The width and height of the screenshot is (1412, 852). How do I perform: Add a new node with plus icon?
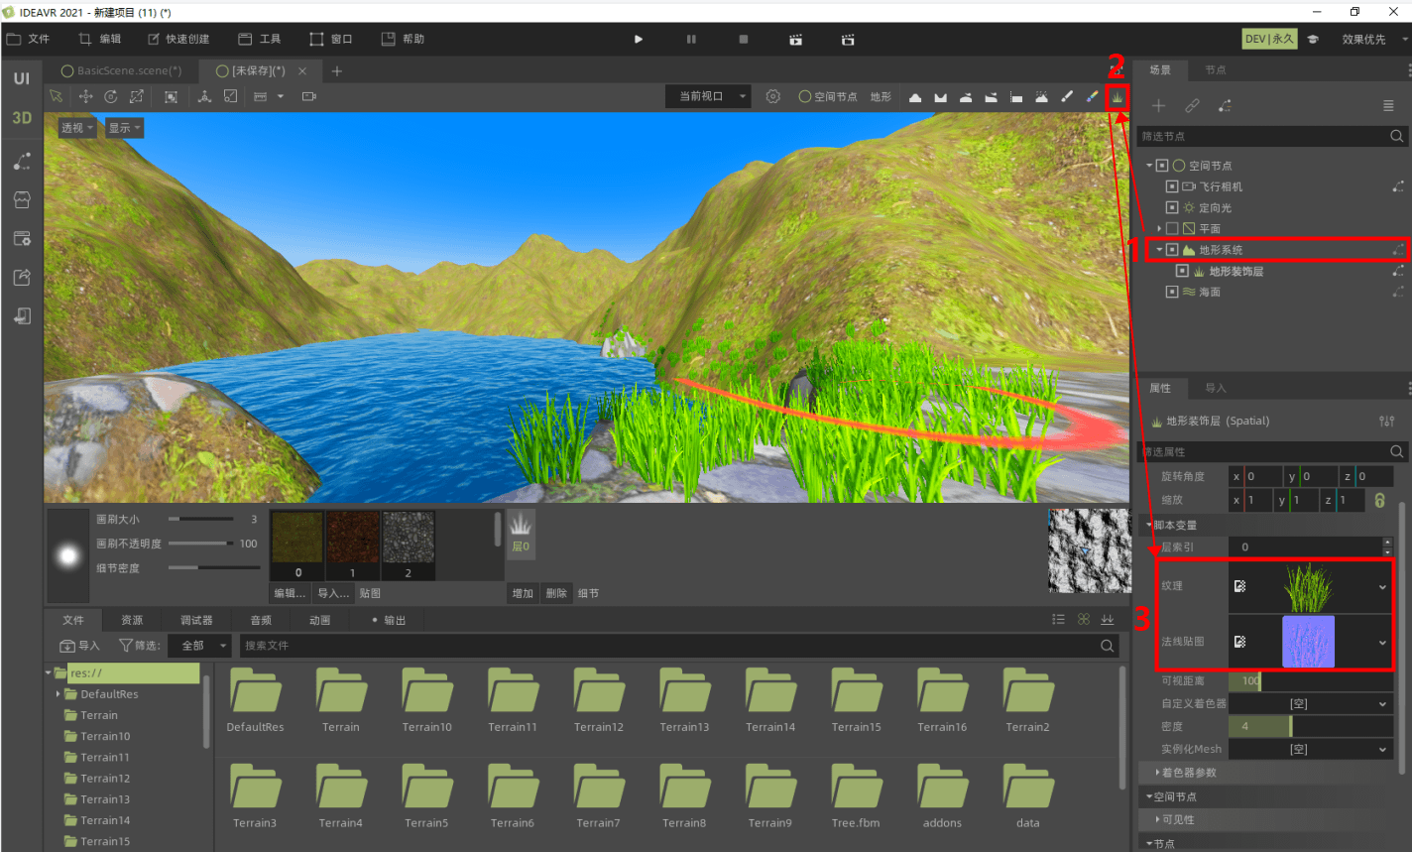[x=1158, y=105]
